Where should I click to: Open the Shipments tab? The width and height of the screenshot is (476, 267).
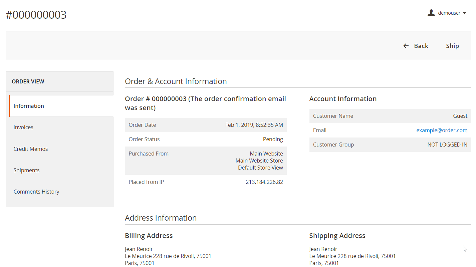click(x=26, y=170)
